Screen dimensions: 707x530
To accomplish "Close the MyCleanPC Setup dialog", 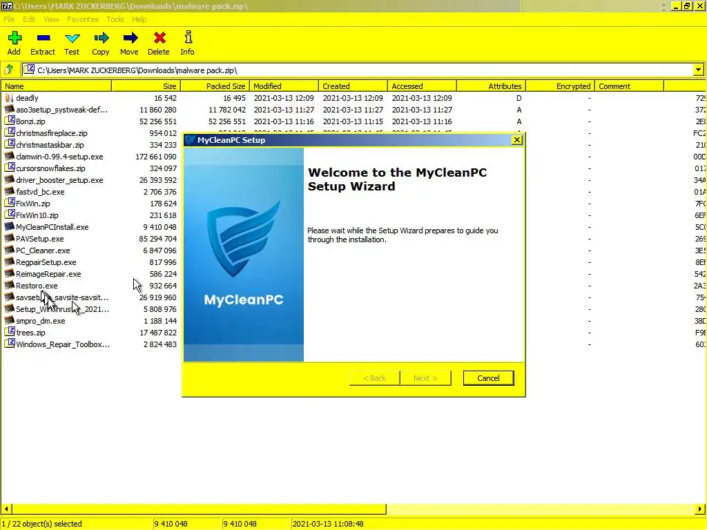I will pos(517,139).
